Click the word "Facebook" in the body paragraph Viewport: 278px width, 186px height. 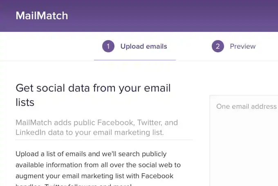159,176
